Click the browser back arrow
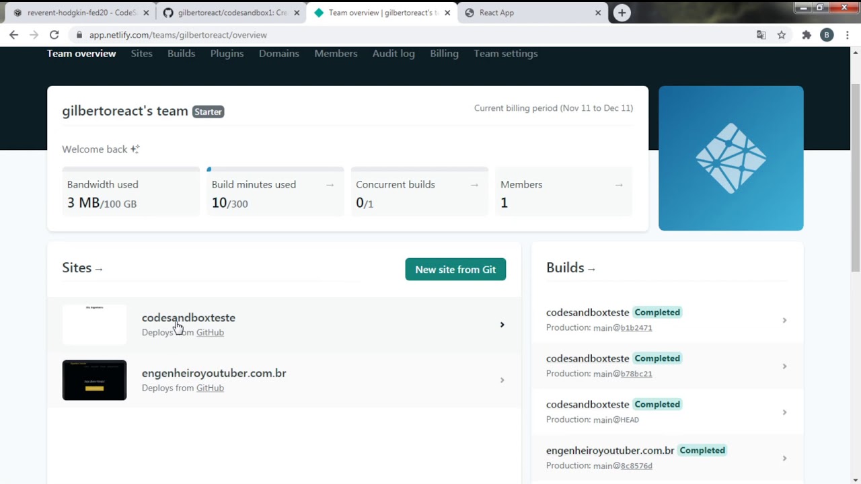Screen dimensions: 861x484 tap(13, 35)
